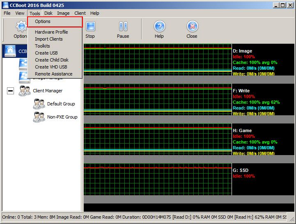Image resolution: width=296 pixels, height=224 pixels.
Task: Open the Help menu
Action: pos(94,13)
